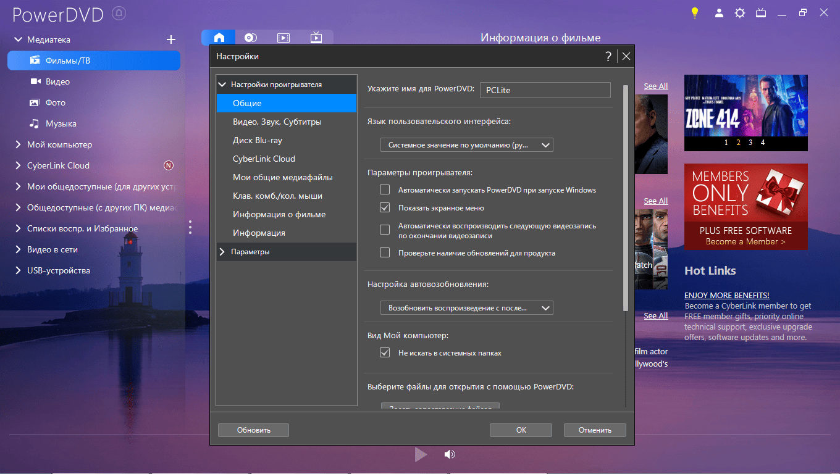The width and height of the screenshot is (840, 474).
Task: Open the disc tab icon
Action: (x=251, y=38)
